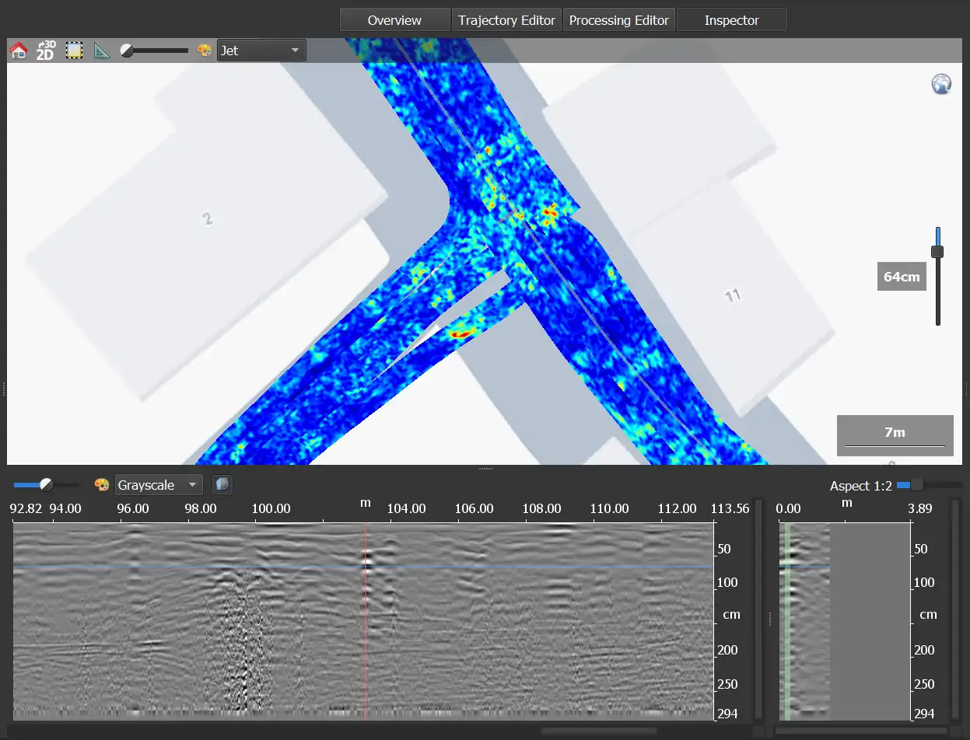Toggle the cube icon next to Grayscale
Screen dimensions: 970x740
tap(222, 485)
